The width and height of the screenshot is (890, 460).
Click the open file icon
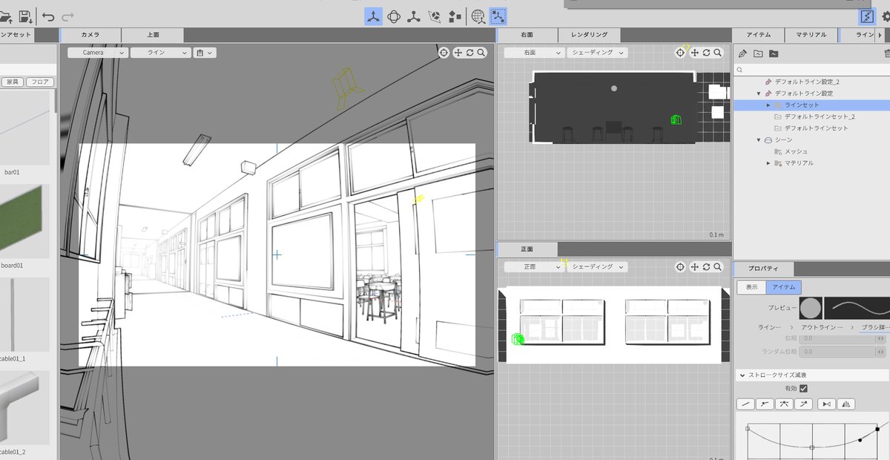(x=6, y=16)
